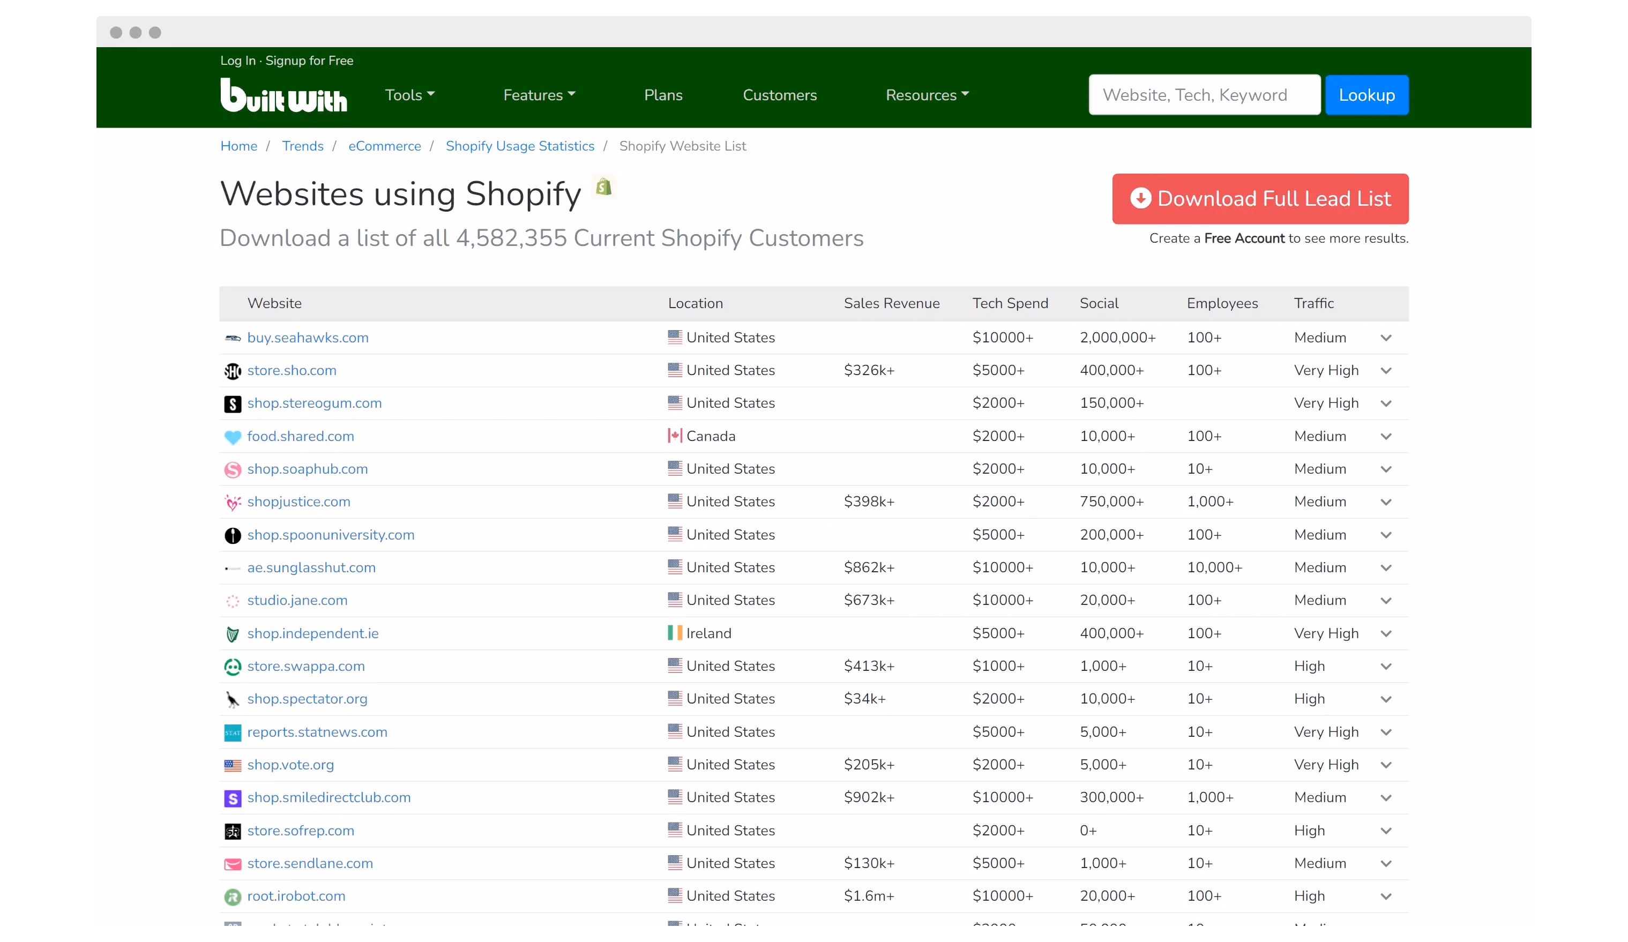Click the Employees column header
The image size is (1628, 942).
pos(1222,304)
